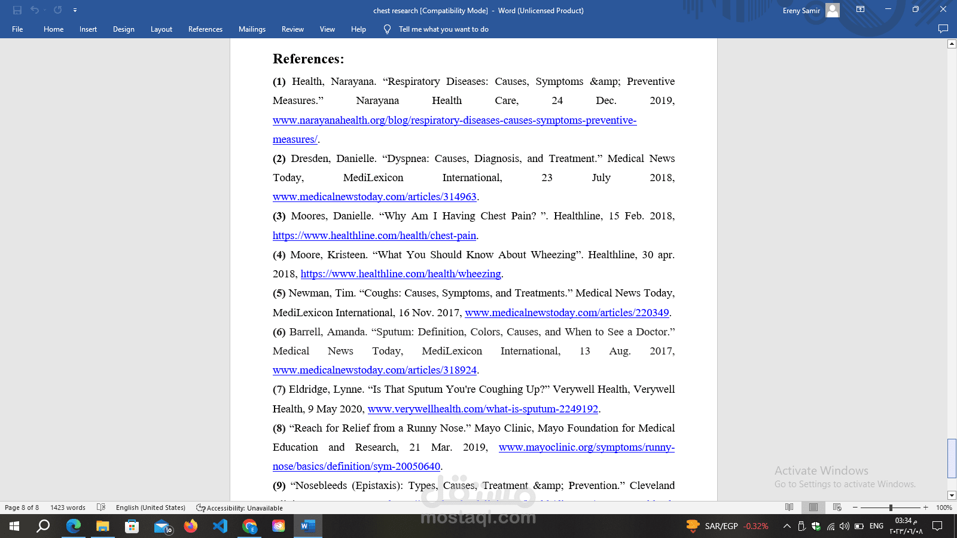Open the Review ribbon tab
The width and height of the screenshot is (957, 538).
coord(292,29)
